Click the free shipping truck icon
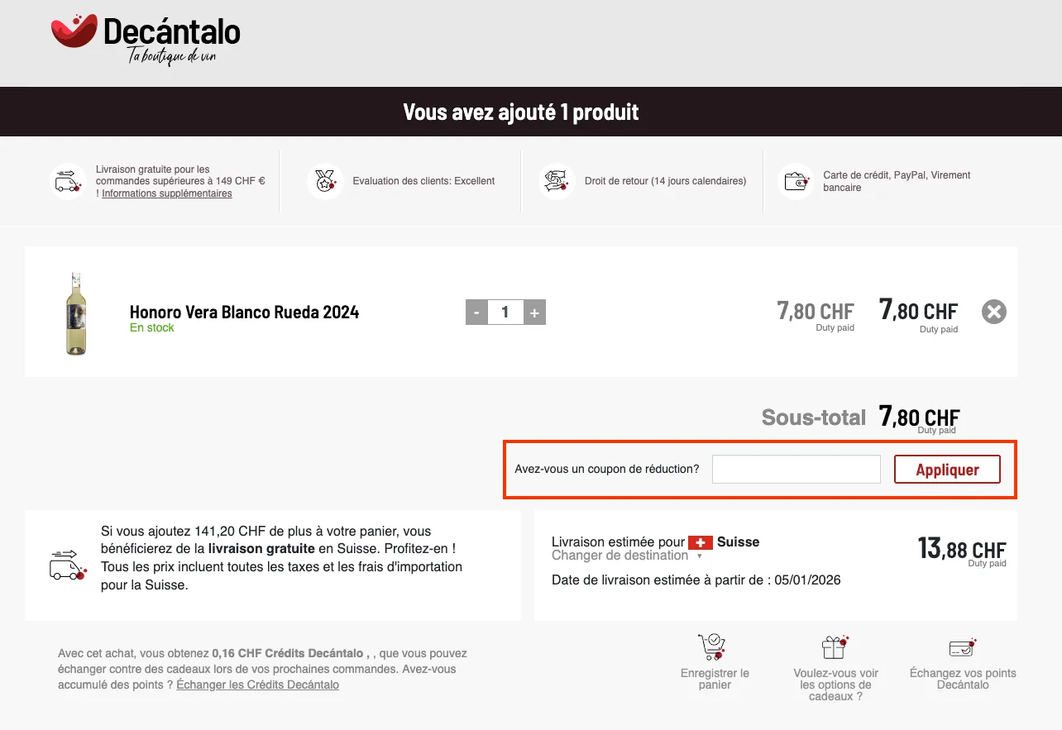The width and height of the screenshot is (1062, 730). (68, 181)
